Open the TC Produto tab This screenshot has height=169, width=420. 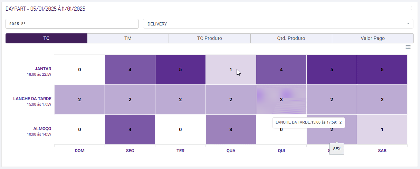click(209, 38)
